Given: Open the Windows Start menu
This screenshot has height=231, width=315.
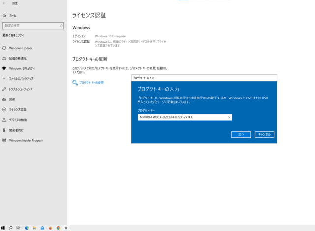Looking at the screenshot, I should pyautogui.click(x=3, y=228).
